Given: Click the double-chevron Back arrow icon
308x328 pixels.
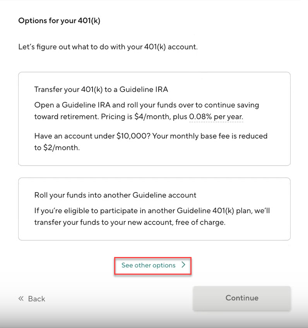Looking at the screenshot, I should (x=21, y=299).
